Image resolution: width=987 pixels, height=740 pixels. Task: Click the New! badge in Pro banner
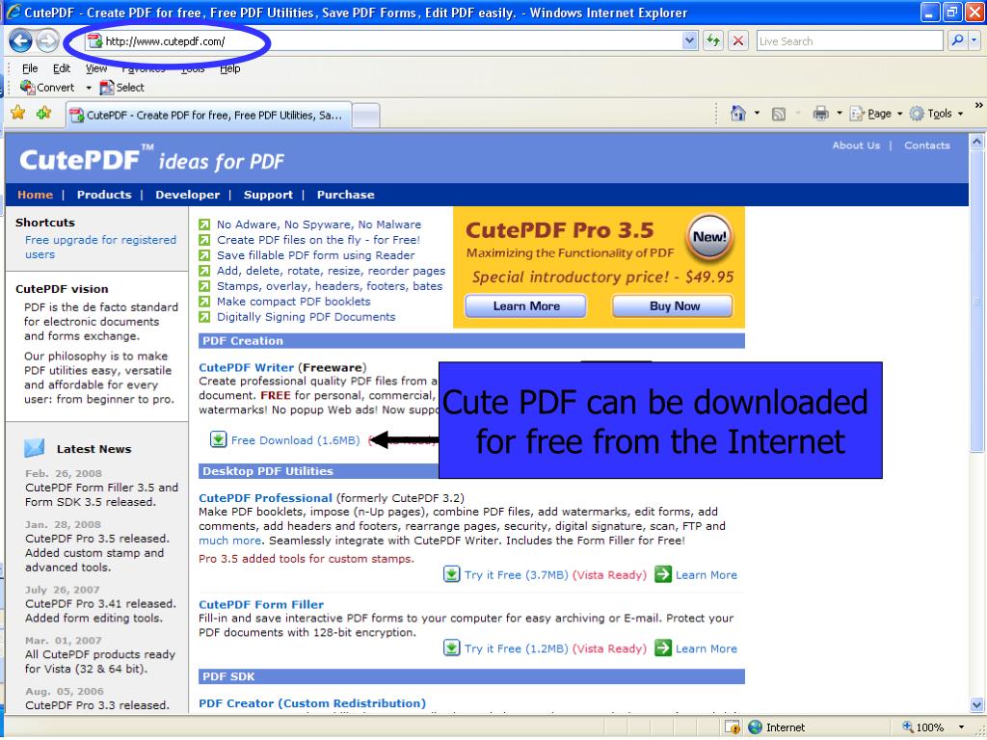click(x=709, y=237)
